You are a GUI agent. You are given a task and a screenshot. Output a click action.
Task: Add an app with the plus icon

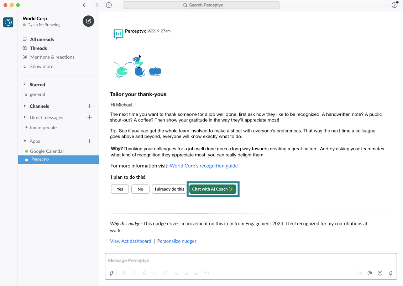[x=89, y=141]
